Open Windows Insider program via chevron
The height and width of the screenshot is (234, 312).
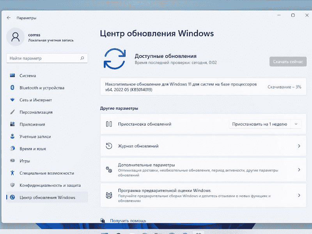(x=299, y=195)
